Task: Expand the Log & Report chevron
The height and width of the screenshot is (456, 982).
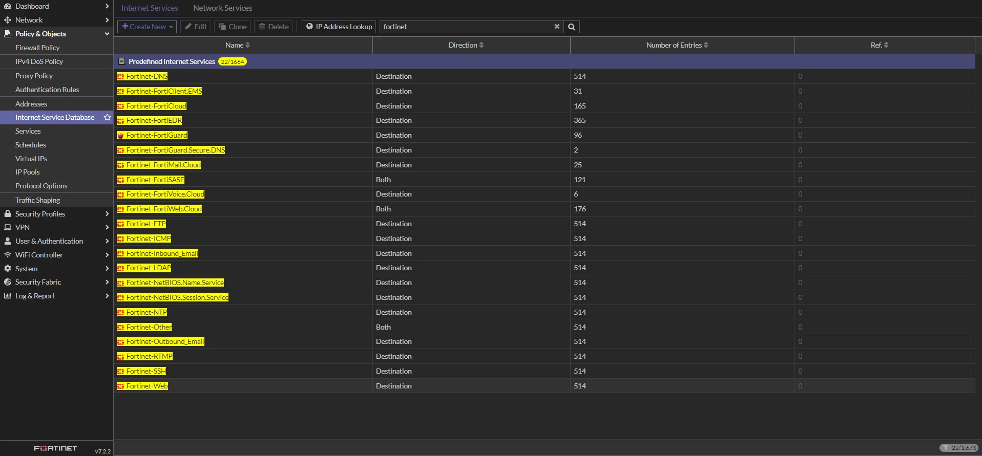Action: pos(107,296)
